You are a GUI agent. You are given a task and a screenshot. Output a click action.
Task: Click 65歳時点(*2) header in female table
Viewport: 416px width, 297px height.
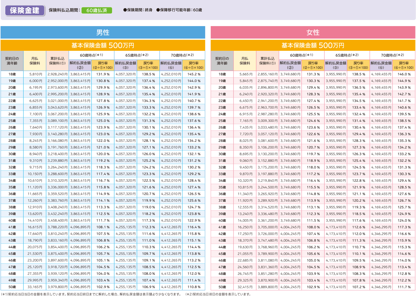[x=347, y=55]
